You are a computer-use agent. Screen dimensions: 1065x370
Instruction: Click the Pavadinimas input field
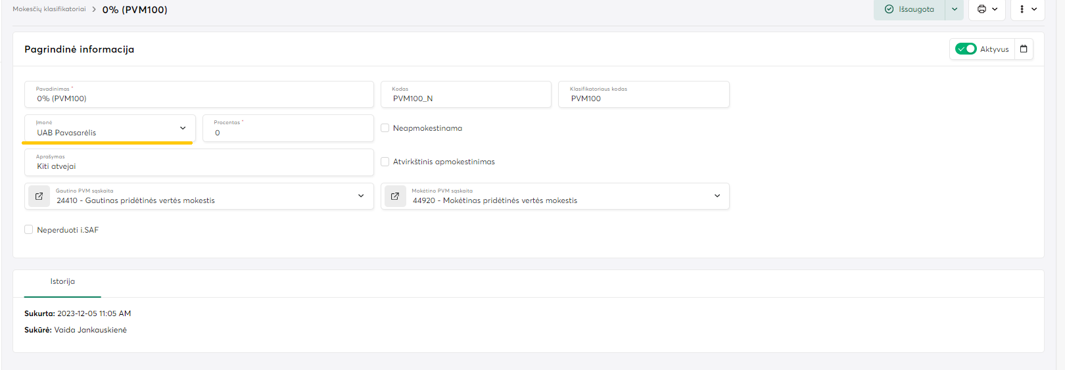(199, 99)
